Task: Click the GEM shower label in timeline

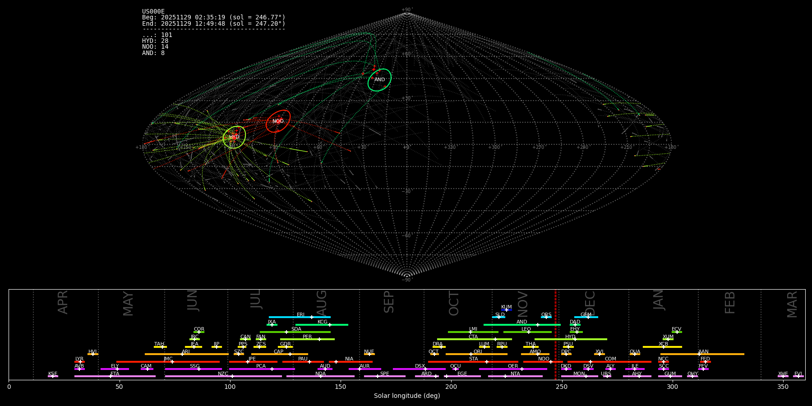Action: coord(586,315)
